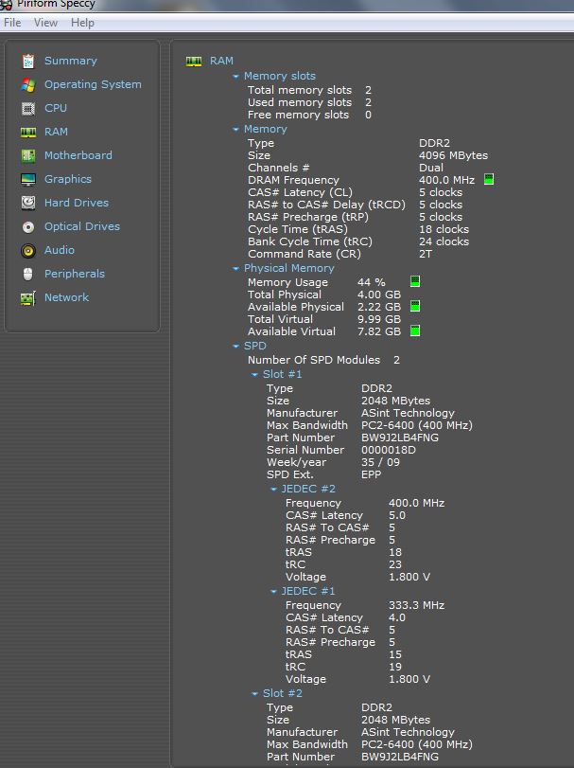Open the Motherboard icon
Viewport: 574px width, 768px height.
pos(28,155)
